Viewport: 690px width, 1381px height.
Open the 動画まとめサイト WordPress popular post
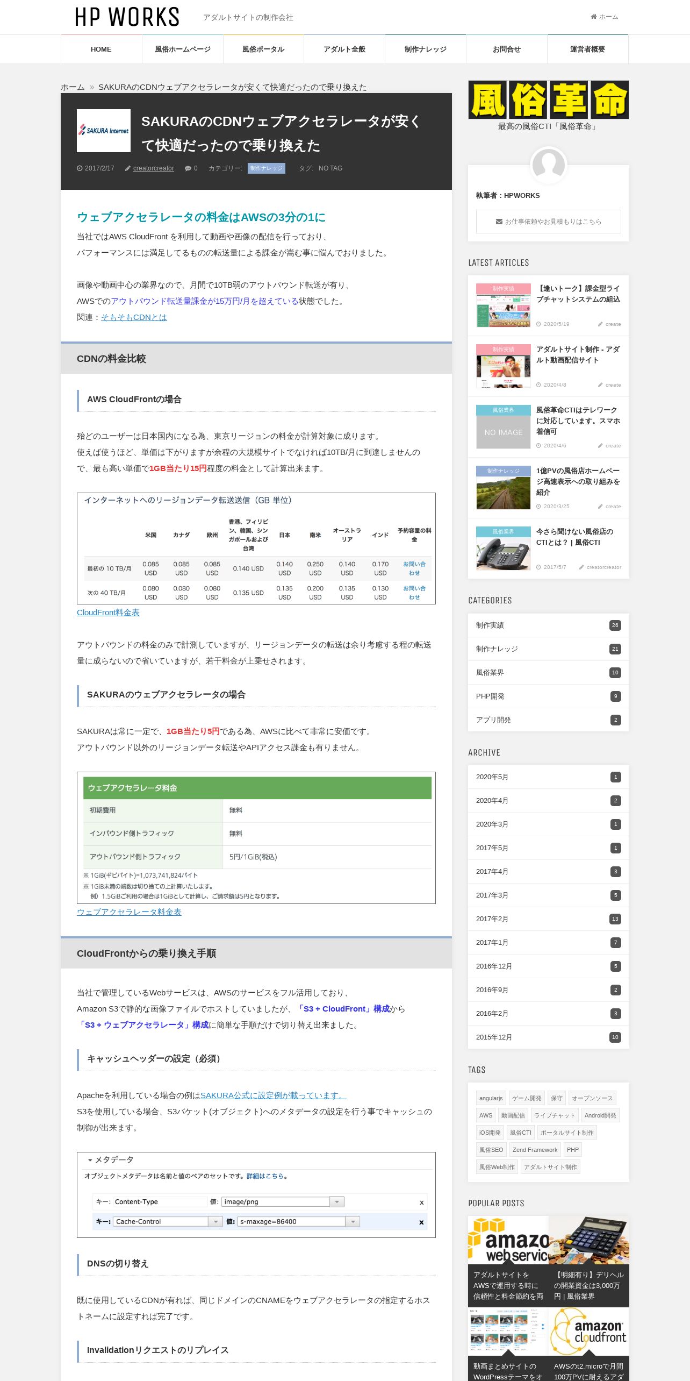click(508, 1344)
